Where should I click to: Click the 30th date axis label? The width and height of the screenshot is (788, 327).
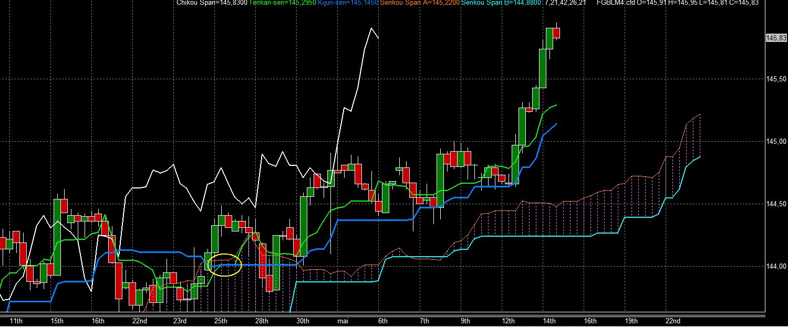(x=303, y=321)
